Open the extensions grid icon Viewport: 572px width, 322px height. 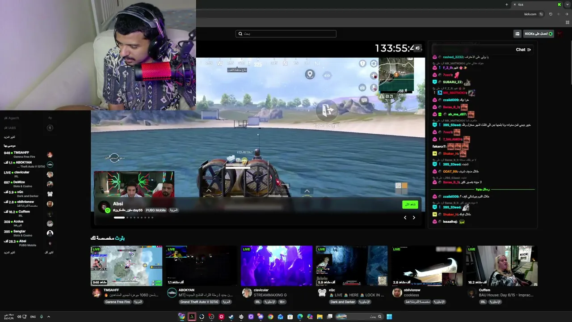tap(568, 22)
